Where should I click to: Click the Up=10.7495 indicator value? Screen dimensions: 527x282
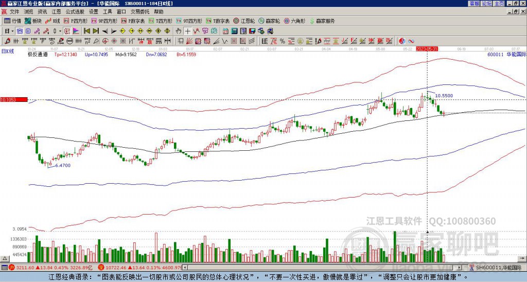click(96, 54)
